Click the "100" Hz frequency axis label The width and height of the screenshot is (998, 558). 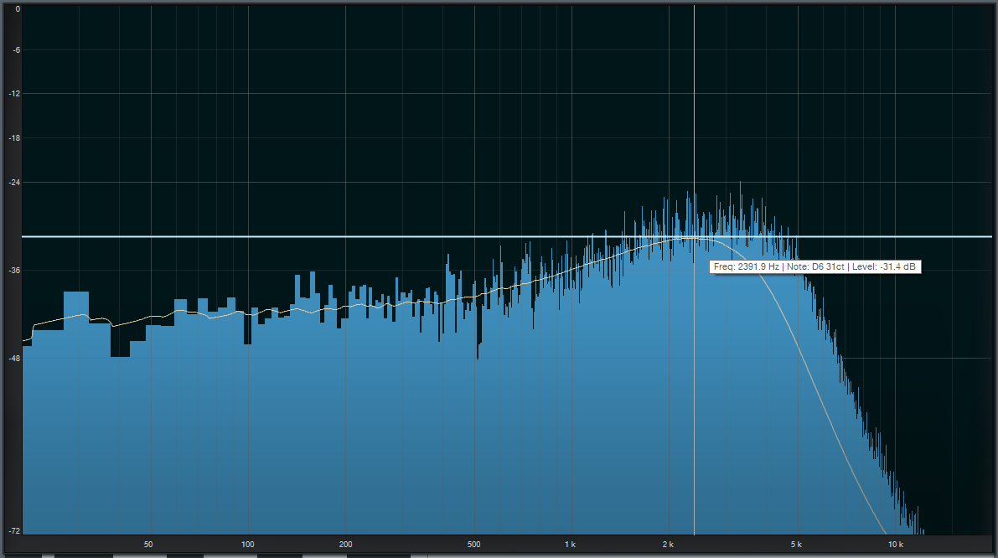(x=247, y=545)
